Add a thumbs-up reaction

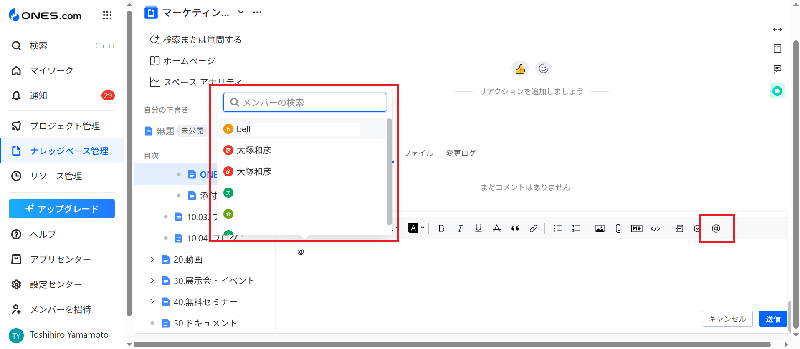pos(520,68)
